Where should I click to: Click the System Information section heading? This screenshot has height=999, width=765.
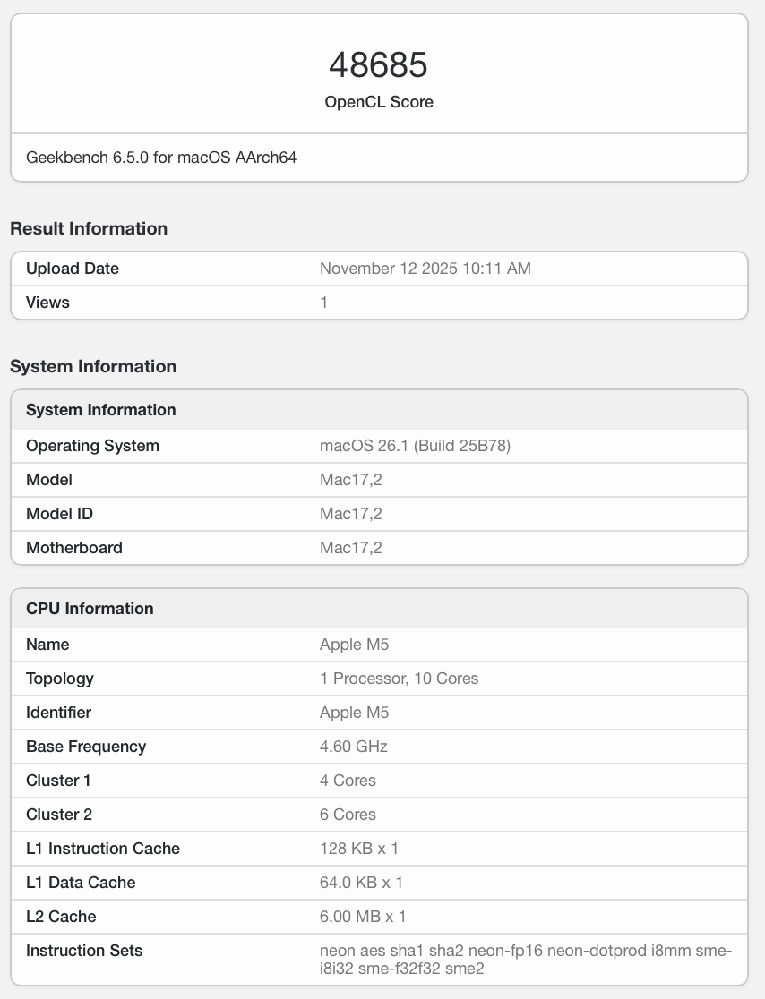93,366
